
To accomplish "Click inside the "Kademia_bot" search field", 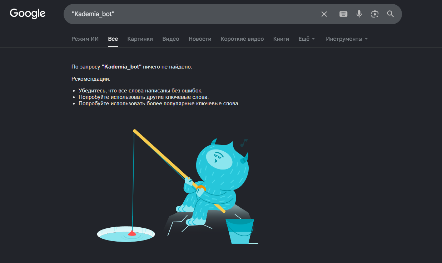I will coord(193,14).
